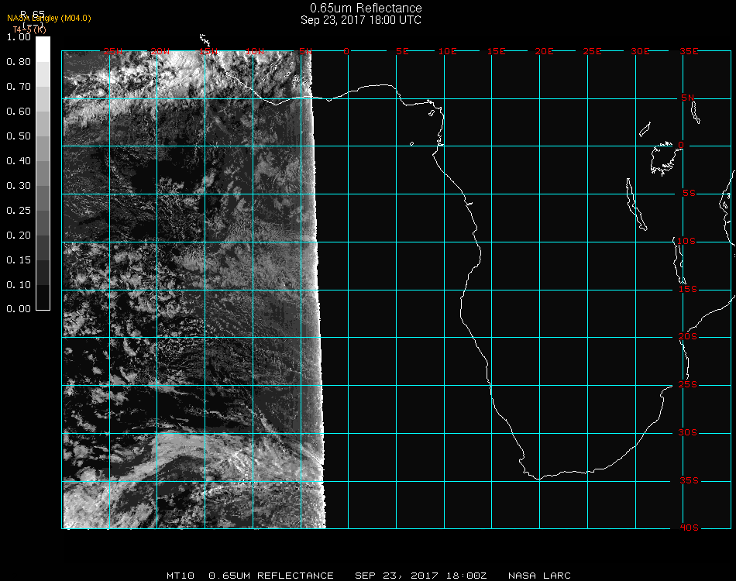Click the "SEP 23, 2017 18:00Z" footer timestamp
This screenshot has height=581, width=736.
pos(421,576)
